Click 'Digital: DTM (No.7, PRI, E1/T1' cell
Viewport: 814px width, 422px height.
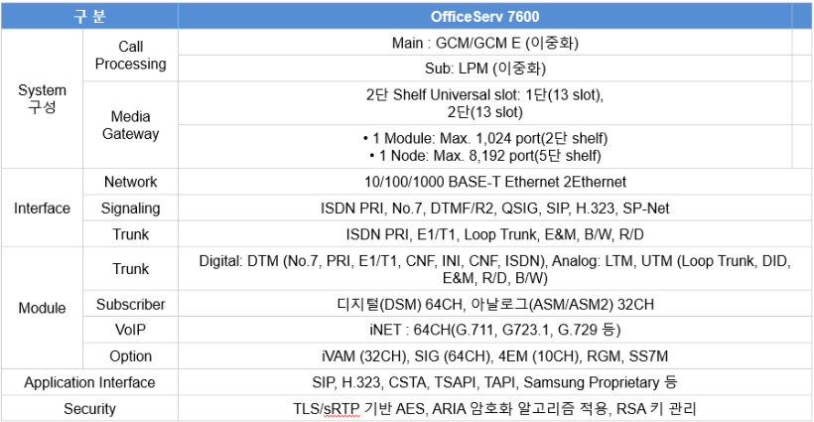[495, 268]
